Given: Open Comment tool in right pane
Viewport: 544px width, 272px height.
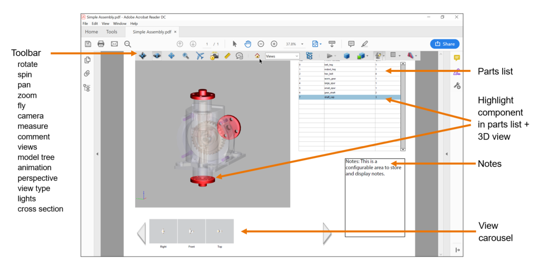Looking at the screenshot, I should (457, 58).
